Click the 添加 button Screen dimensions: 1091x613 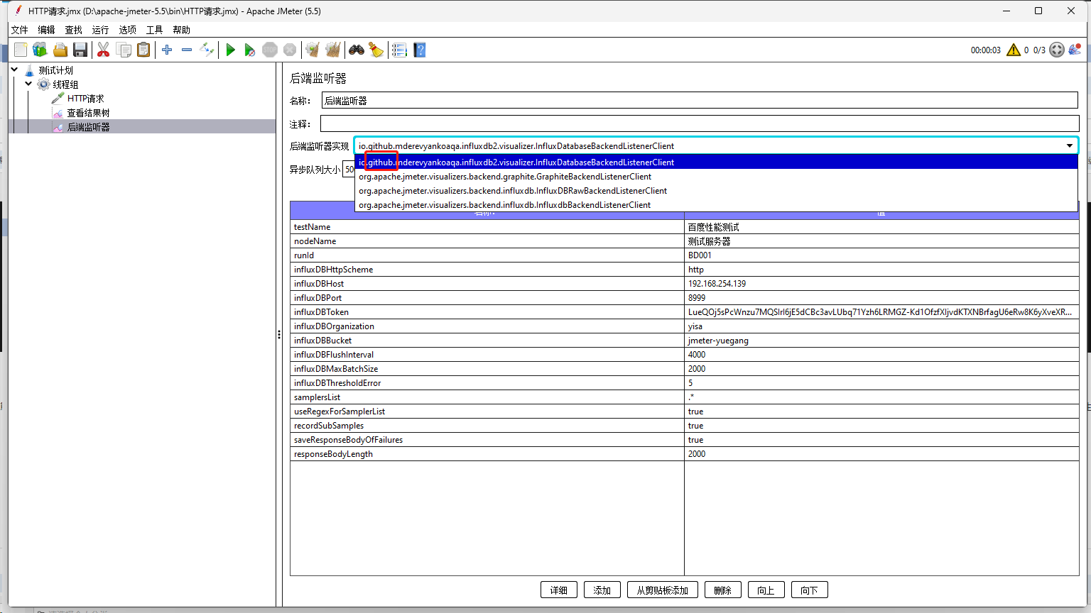point(602,590)
